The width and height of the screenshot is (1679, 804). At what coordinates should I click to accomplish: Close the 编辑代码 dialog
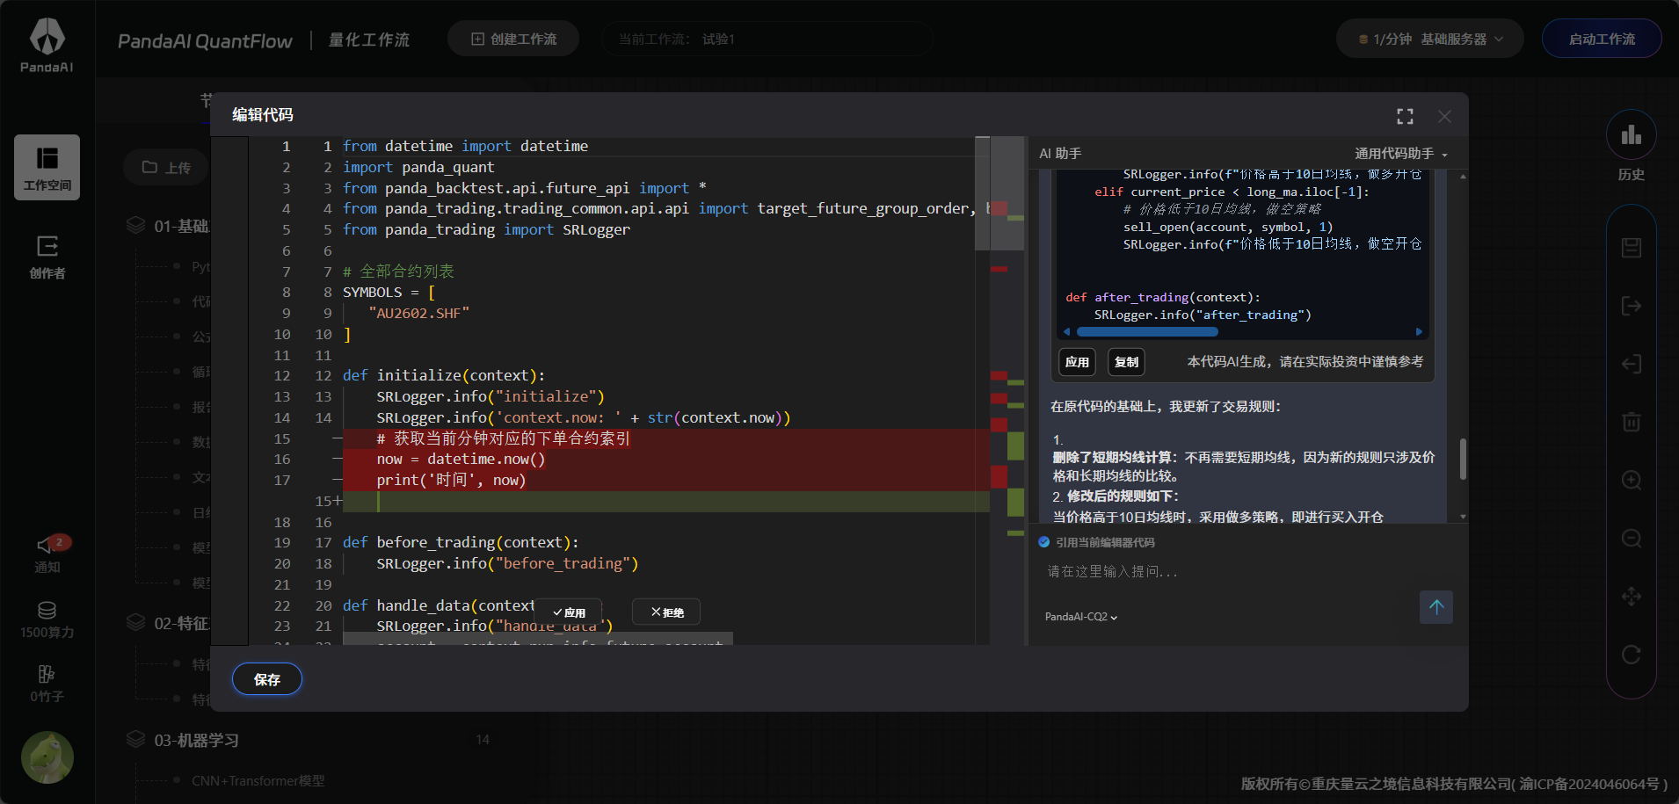coord(1444,116)
